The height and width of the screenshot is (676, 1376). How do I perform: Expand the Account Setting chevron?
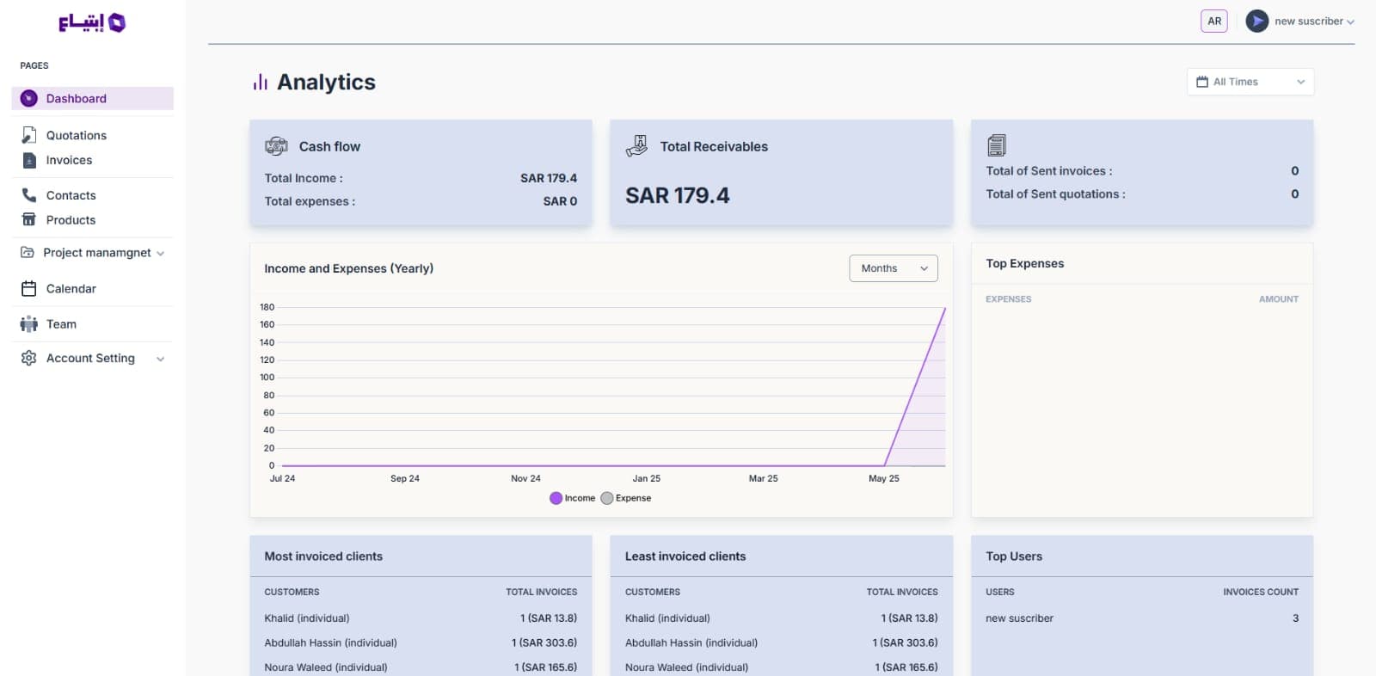point(160,359)
